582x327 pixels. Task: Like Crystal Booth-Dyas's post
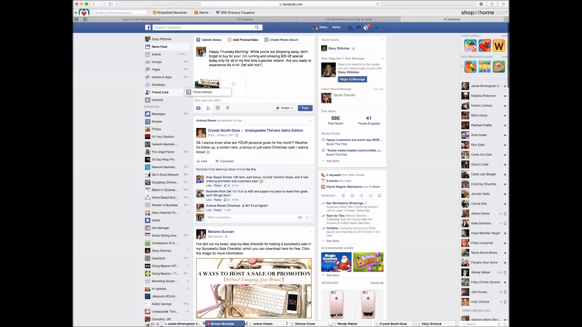pyautogui.click(x=202, y=161)
